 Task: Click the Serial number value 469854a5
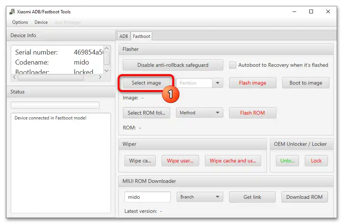coord(88,52)
